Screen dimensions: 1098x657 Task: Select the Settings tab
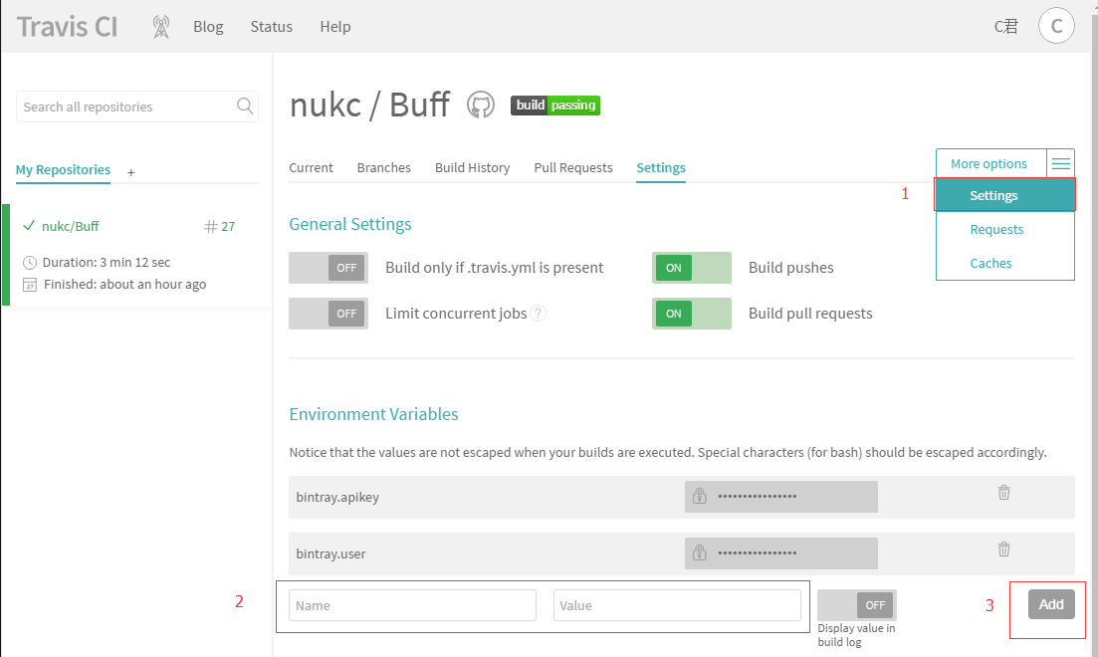click(660, 168)
